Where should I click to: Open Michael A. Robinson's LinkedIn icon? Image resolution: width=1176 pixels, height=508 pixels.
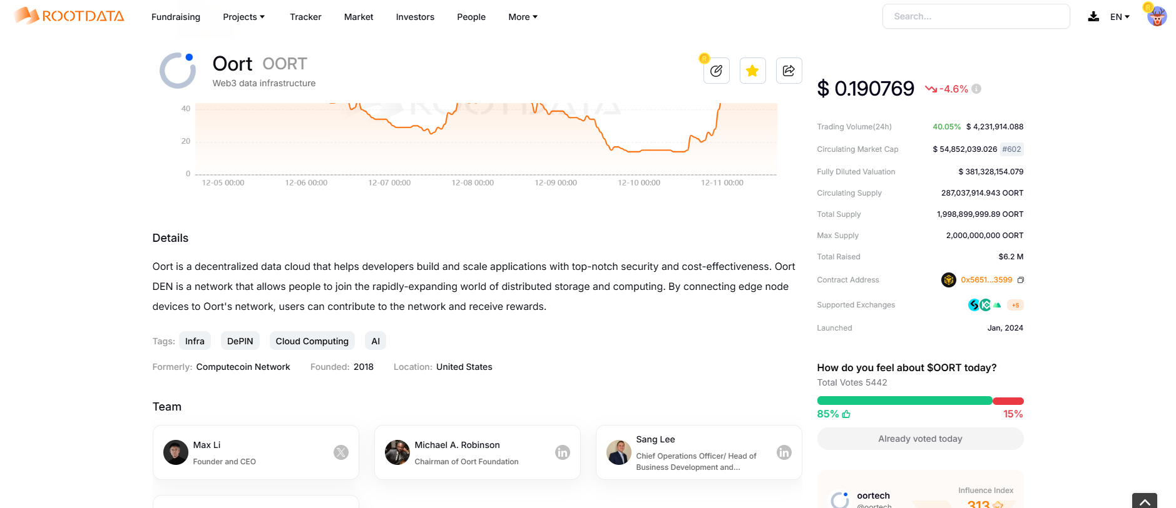pyautogui.click(x=563, y=452)
